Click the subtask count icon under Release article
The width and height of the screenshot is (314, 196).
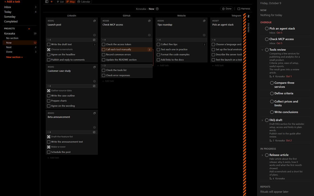[271, 179]
